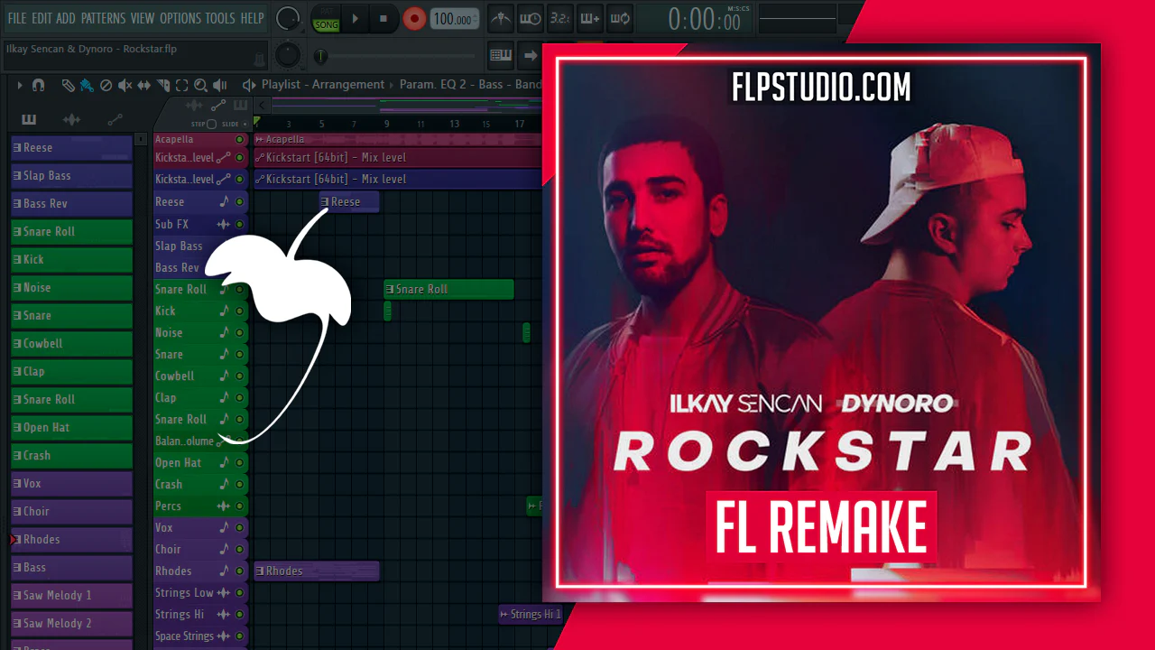
Task: Select the playback tool in Playlist toolbar
Action: point(219,85)
